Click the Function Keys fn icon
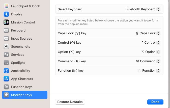 pos(6,87)
